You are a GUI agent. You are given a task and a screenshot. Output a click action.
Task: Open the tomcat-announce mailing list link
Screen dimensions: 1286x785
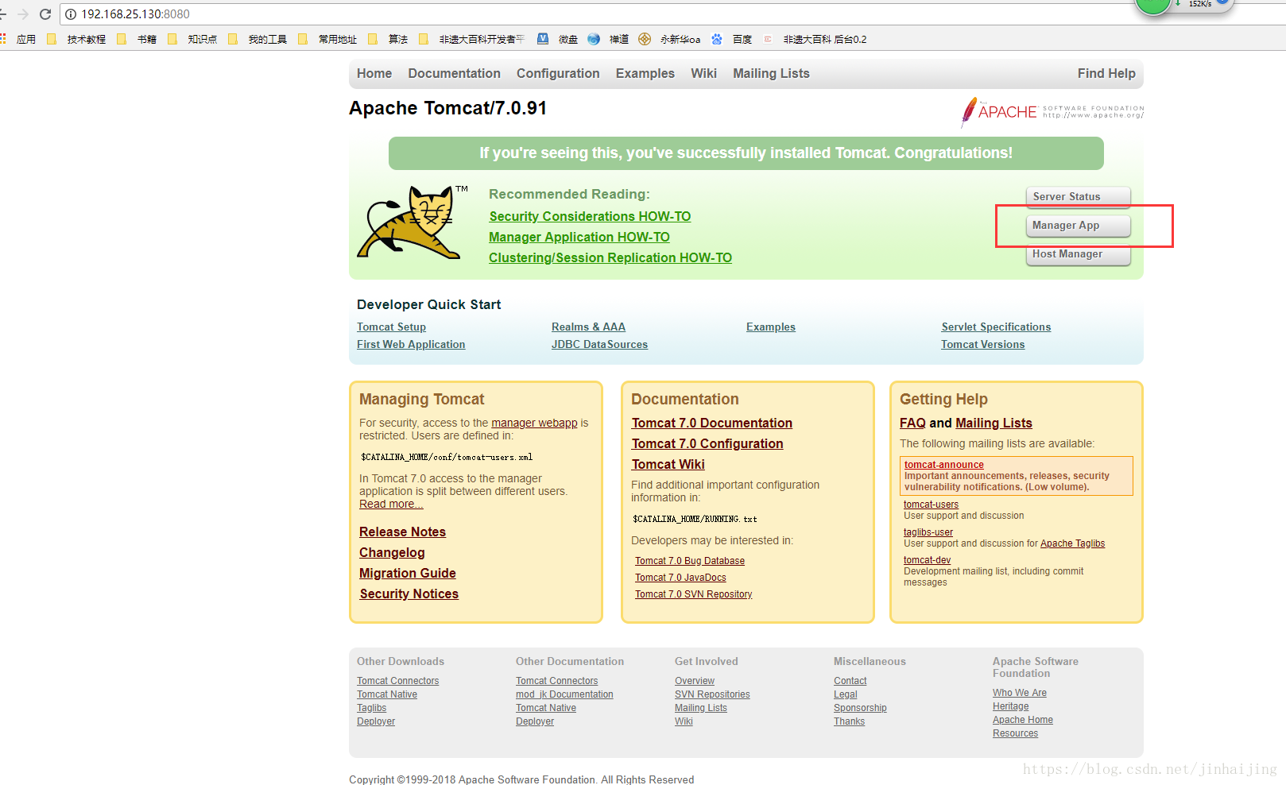point(944,465)
